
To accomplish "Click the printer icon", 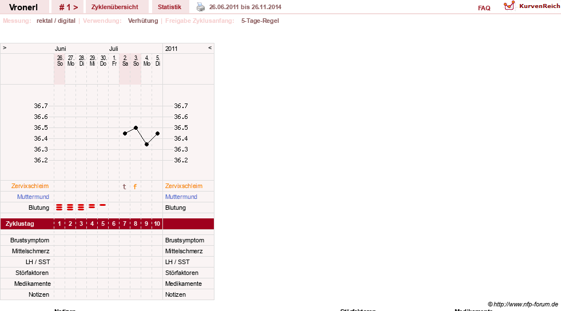I will (x=201, y=7).
